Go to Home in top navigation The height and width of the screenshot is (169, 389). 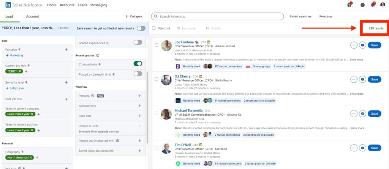click(52, 5)
